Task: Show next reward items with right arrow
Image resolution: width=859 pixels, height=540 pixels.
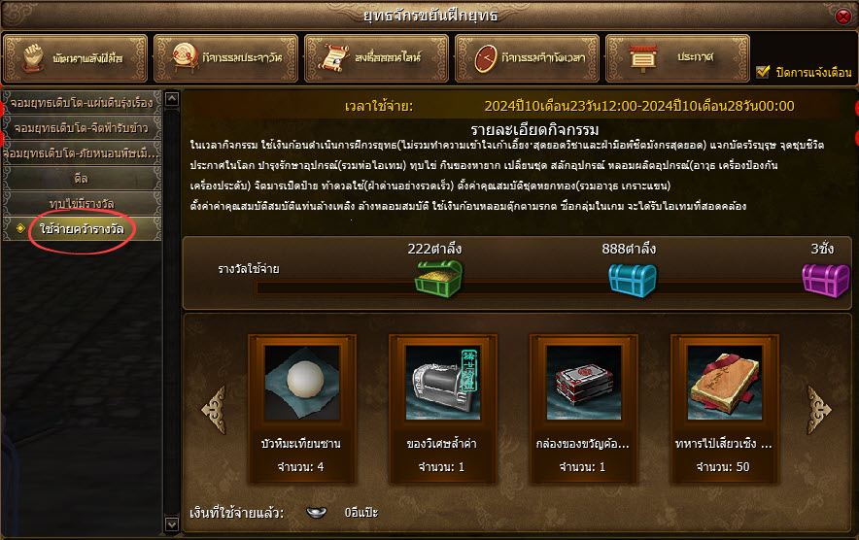Action: tap(819, 410)
